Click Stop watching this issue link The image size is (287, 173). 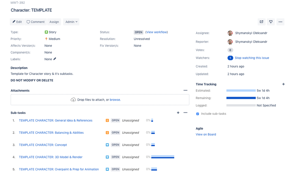252,58
